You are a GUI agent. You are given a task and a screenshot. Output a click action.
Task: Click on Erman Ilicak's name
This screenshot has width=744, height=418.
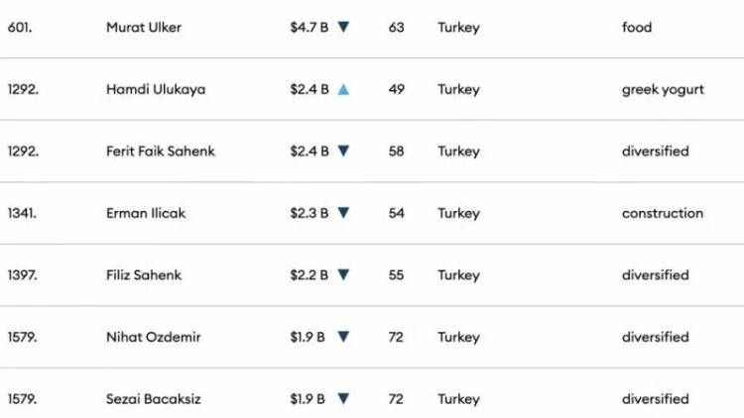pos(145,213)
